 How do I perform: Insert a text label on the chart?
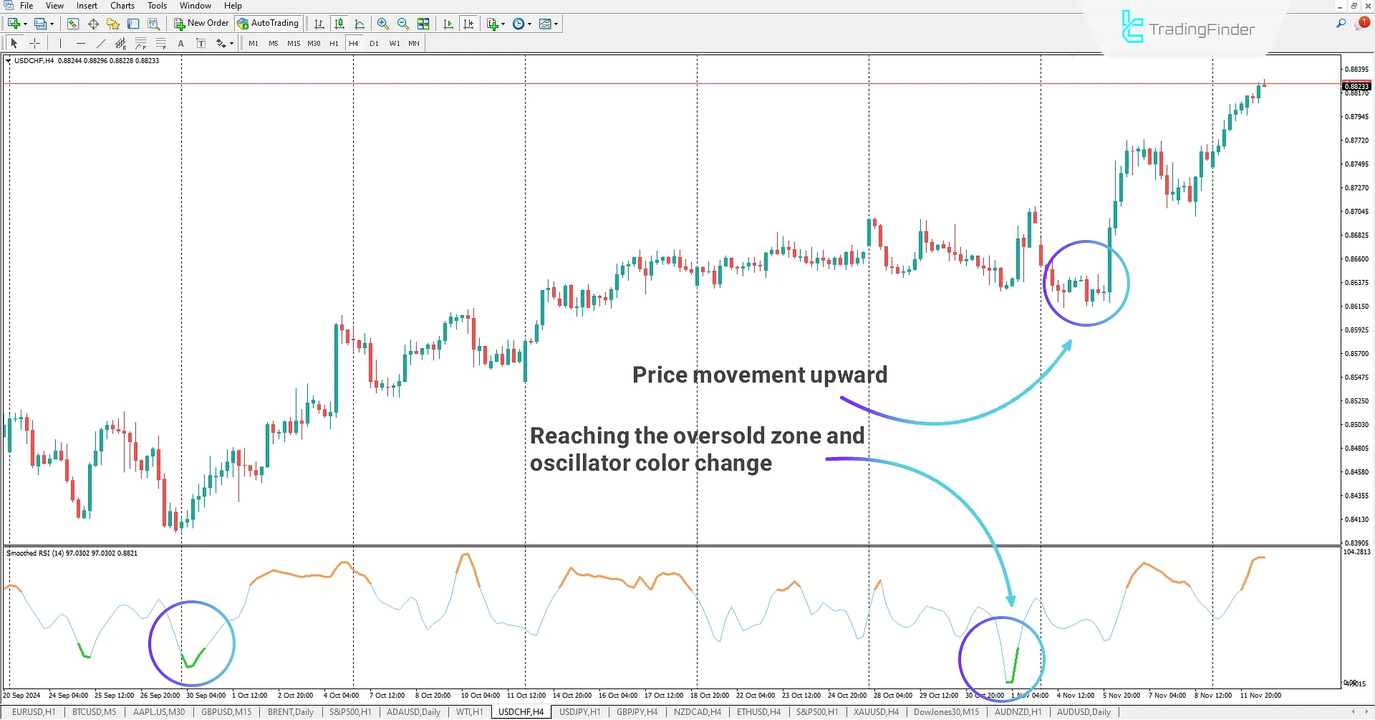click(x=201, y=43)
